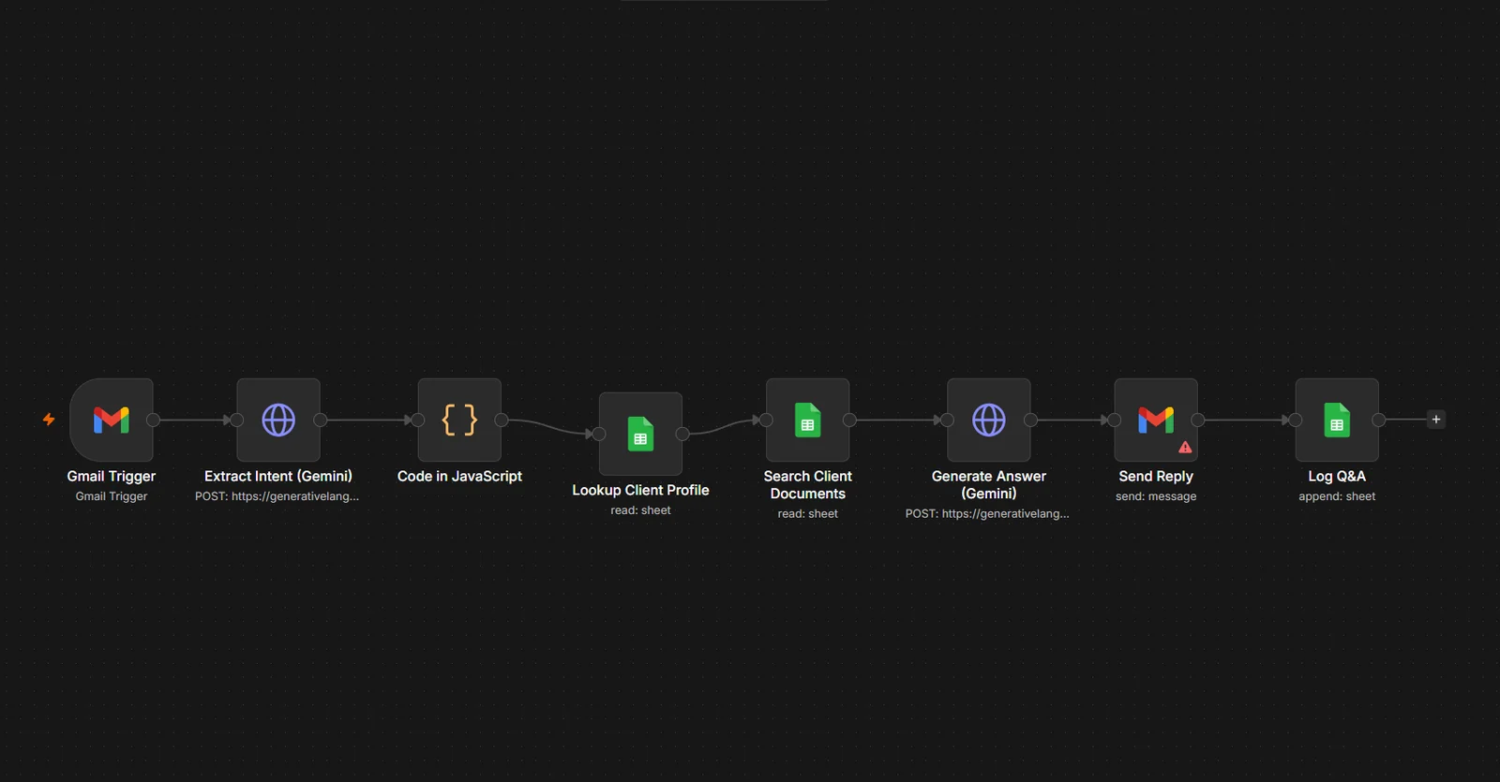The width and height of the screenshot is (1500, 782).
Task: Click the 'append: sheet' subtitle text
Action: 1337,496
